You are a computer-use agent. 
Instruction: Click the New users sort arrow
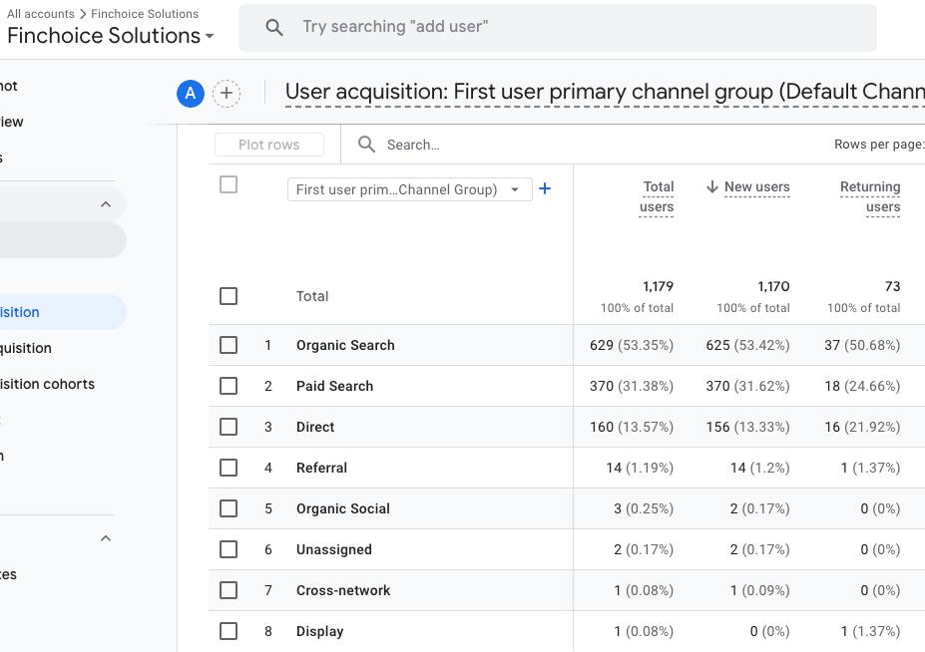(x=712, y=187)
